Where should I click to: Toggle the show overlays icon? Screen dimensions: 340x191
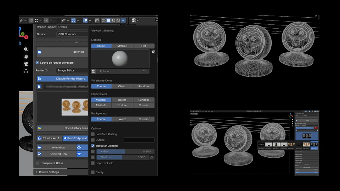tap(85, 21)
